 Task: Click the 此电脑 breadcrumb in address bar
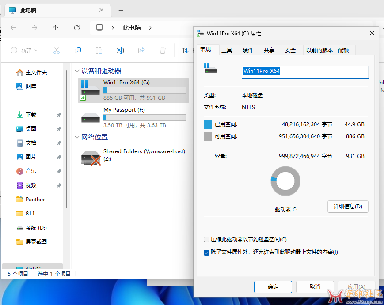pyautogui.click(x=132, y=28)
